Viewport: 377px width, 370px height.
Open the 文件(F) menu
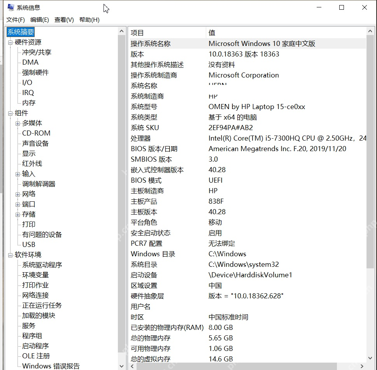tap(16, 20)
